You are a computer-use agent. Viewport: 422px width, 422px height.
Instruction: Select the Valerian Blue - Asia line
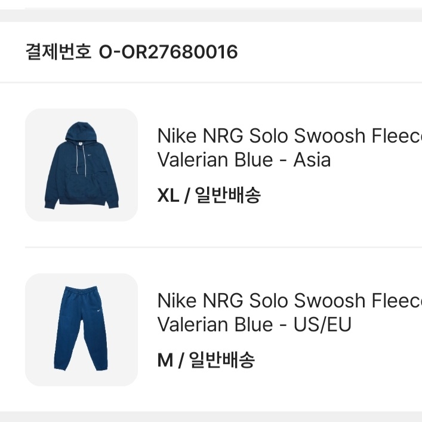pos(244,160)
